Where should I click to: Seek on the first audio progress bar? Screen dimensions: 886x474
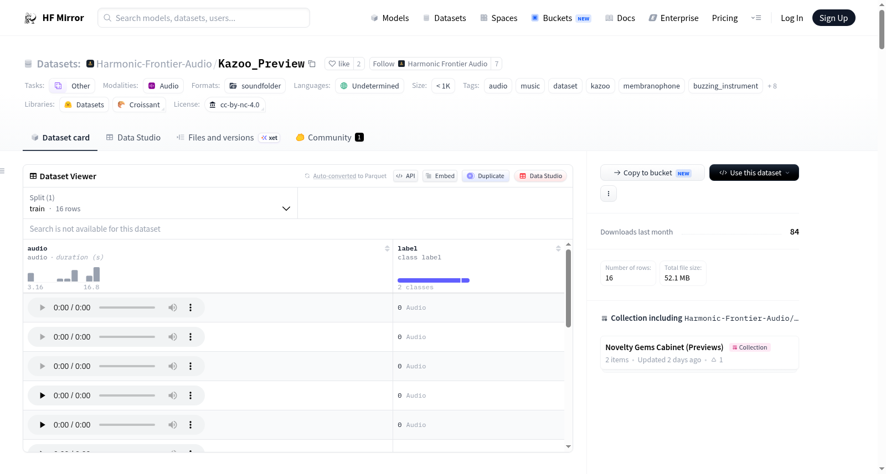pos(127,308)
